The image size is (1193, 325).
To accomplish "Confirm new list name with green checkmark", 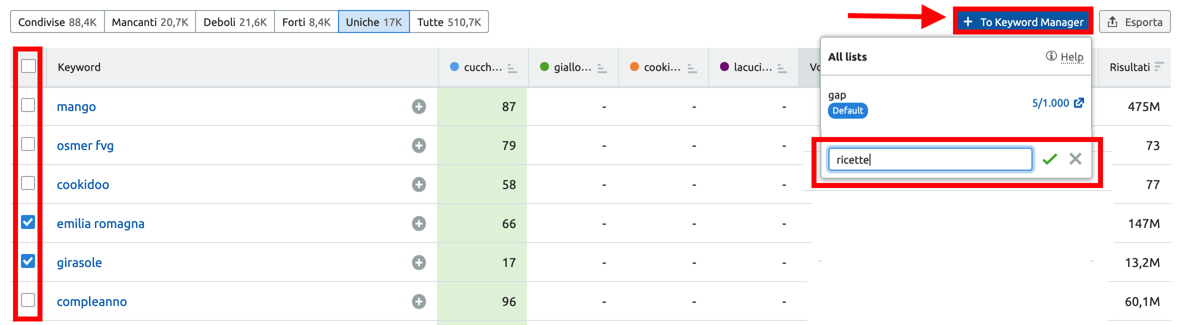I will (x=1049, y=159).
